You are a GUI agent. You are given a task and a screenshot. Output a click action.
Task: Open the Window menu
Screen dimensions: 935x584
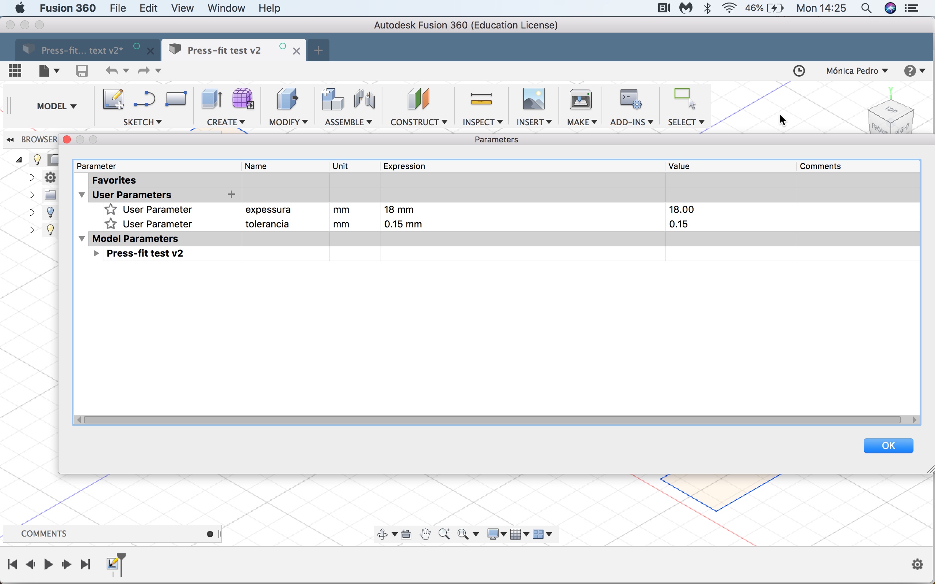coord(226,8)
